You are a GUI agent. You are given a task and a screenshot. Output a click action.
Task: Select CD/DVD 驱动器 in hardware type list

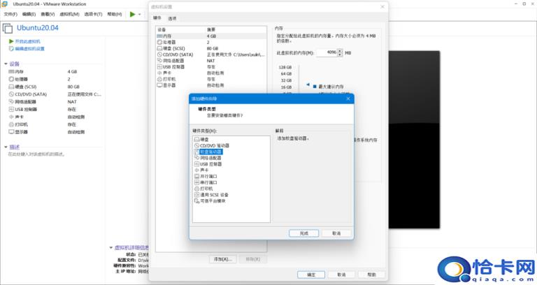tap(212, 146)
